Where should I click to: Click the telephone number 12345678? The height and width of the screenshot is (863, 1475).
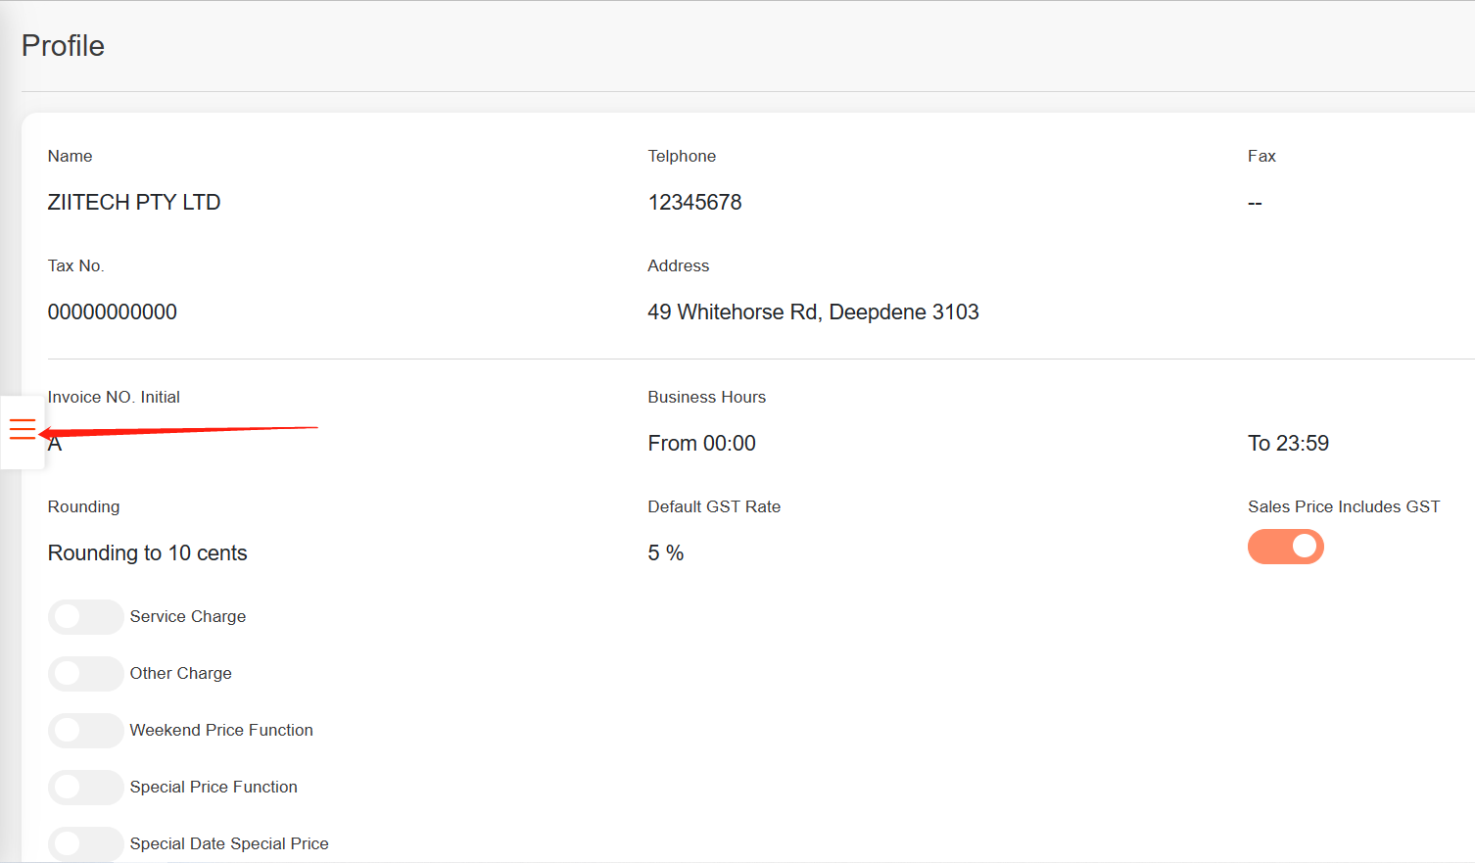(x=694, y=203)
